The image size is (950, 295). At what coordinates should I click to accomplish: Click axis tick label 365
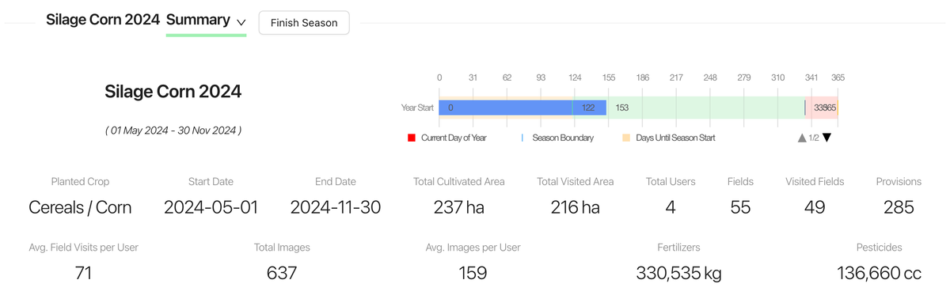click(x=838, y=78)
